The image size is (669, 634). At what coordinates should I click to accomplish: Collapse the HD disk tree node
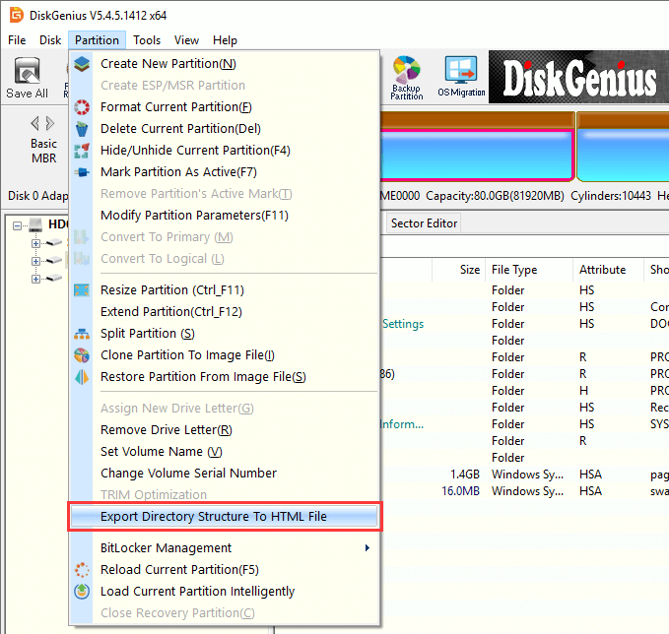[17, 225]
